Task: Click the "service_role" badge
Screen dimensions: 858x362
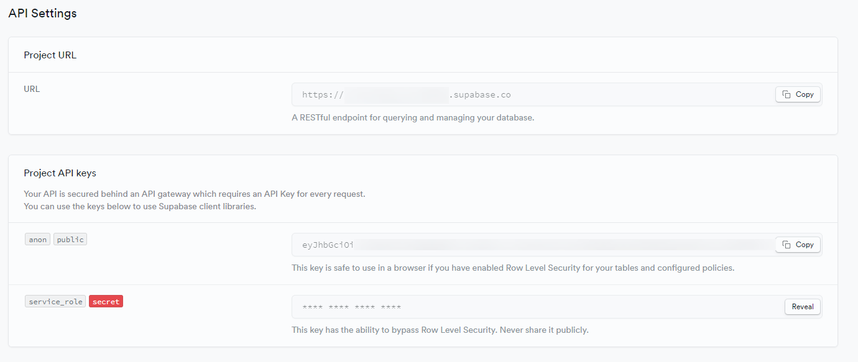Action: coord(55,302)
